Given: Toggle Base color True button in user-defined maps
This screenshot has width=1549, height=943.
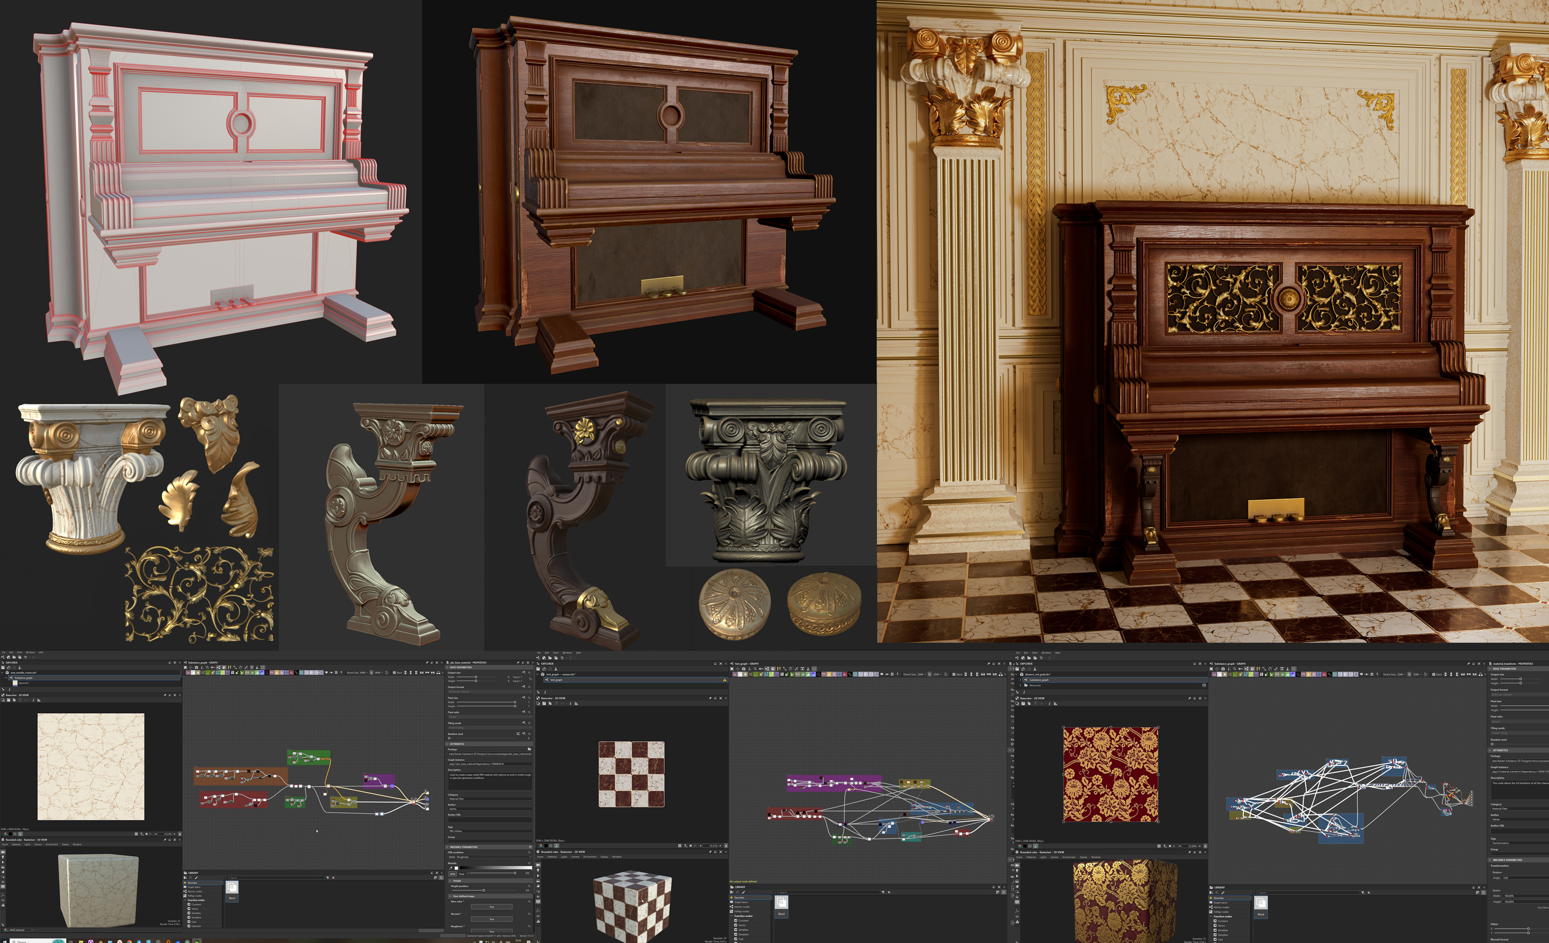Looking at the screenshot, I should pyautogui.click(x=492, y=907).
